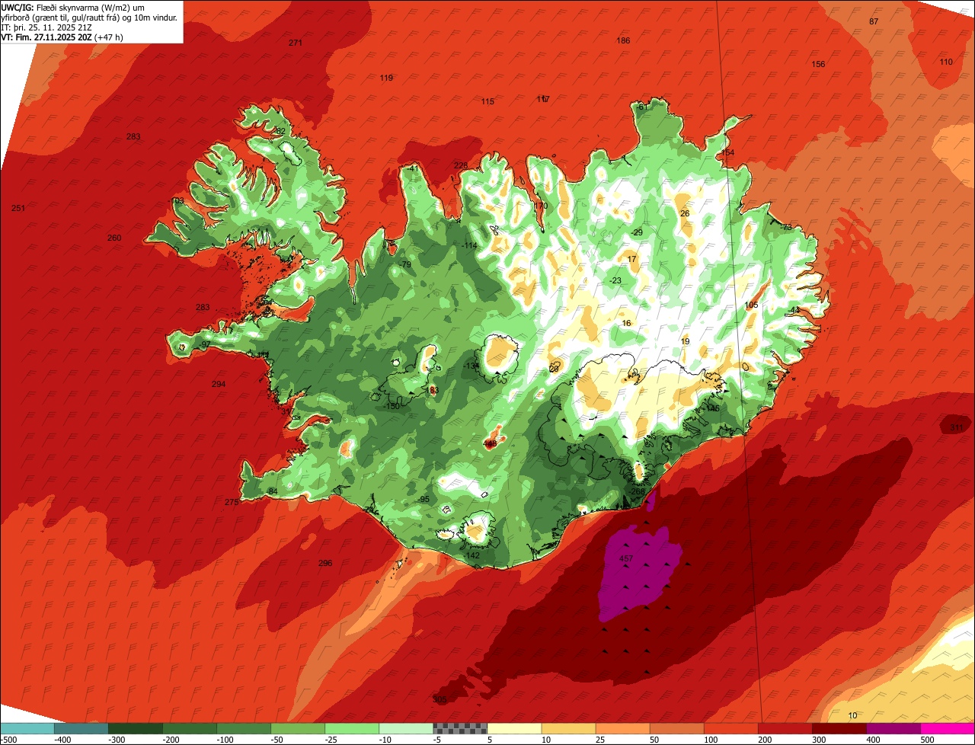Click the map value -142
975x745 pixels.
tap(472, 555)
